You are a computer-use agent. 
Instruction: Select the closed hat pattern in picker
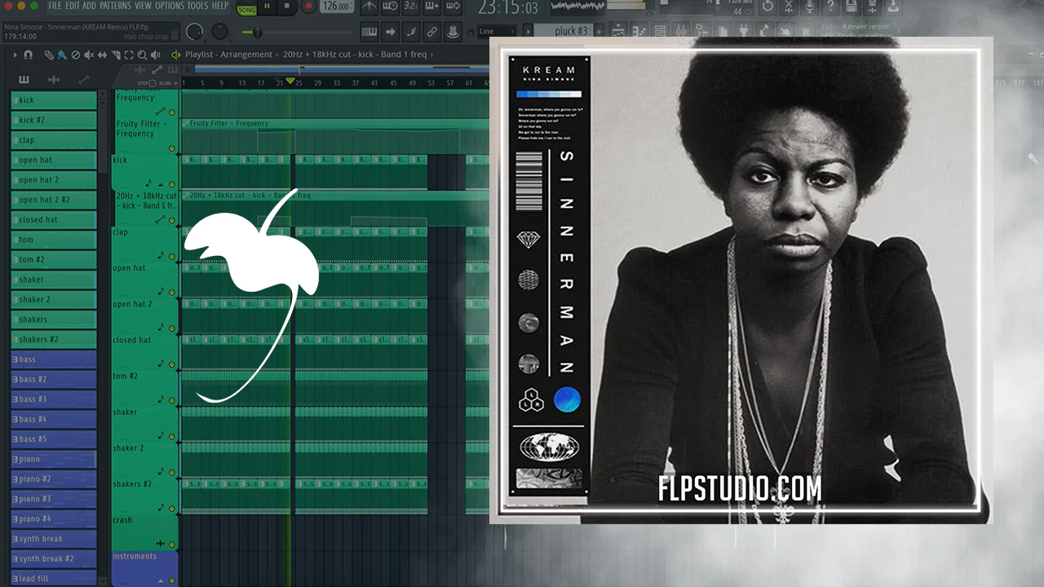click(54, 219)
